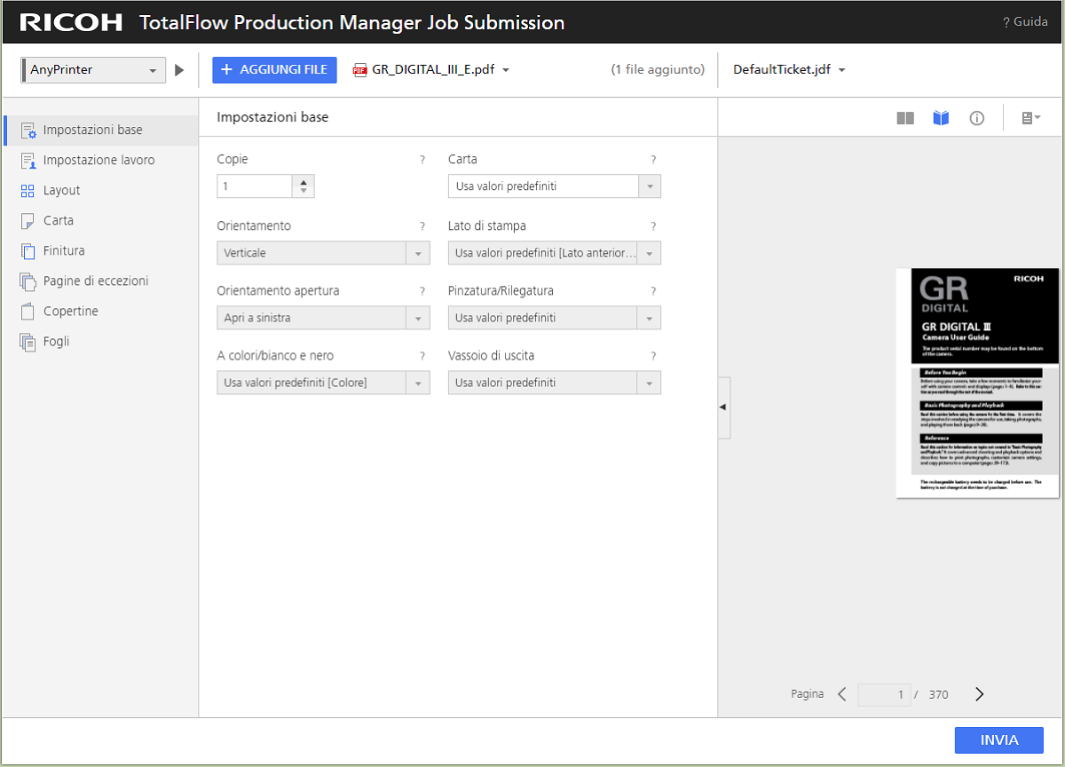The image size is (1065, 767).
Task: Open the Orientamento Verticale dropdown
Action: [x=324, y=253]
